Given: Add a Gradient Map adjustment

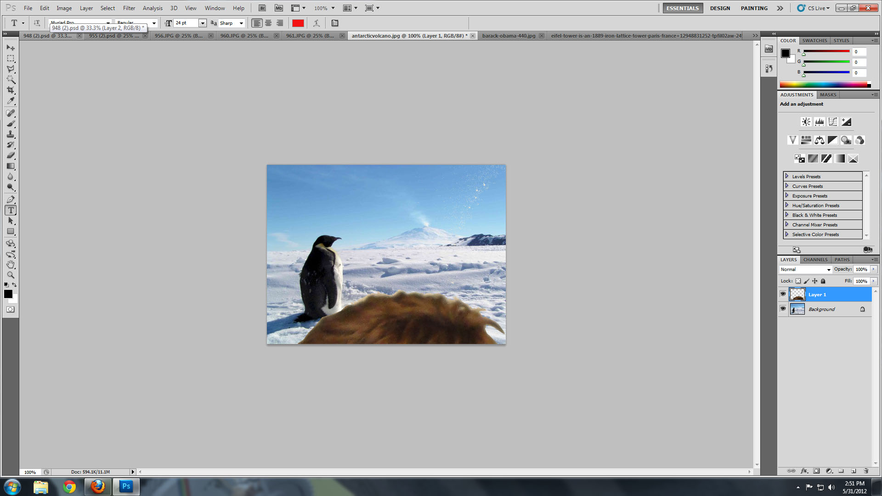Looking at the screenshot, I should 840,158.
